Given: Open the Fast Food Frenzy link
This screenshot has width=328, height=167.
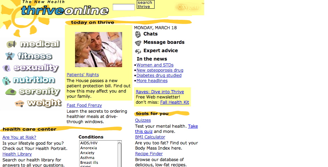Looking at the screenshot, I should tap(84, 105).
